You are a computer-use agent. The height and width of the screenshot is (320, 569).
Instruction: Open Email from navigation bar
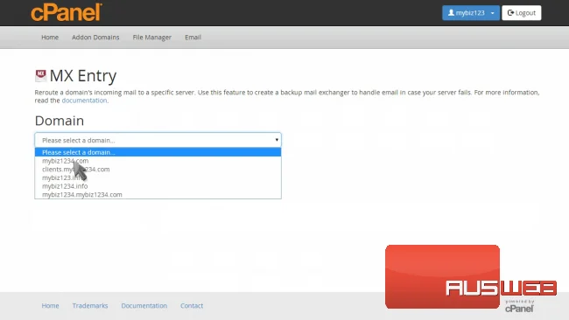pyautogui.click(x=193, y=38)
